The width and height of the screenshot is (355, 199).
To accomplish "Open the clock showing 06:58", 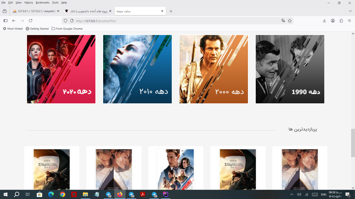I will tap(335, 195).
